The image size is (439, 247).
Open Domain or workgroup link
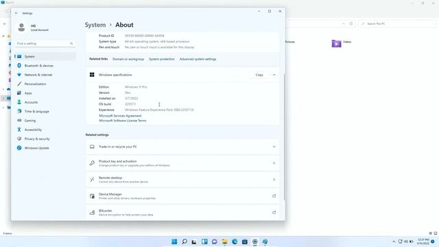tap(128, 59)
